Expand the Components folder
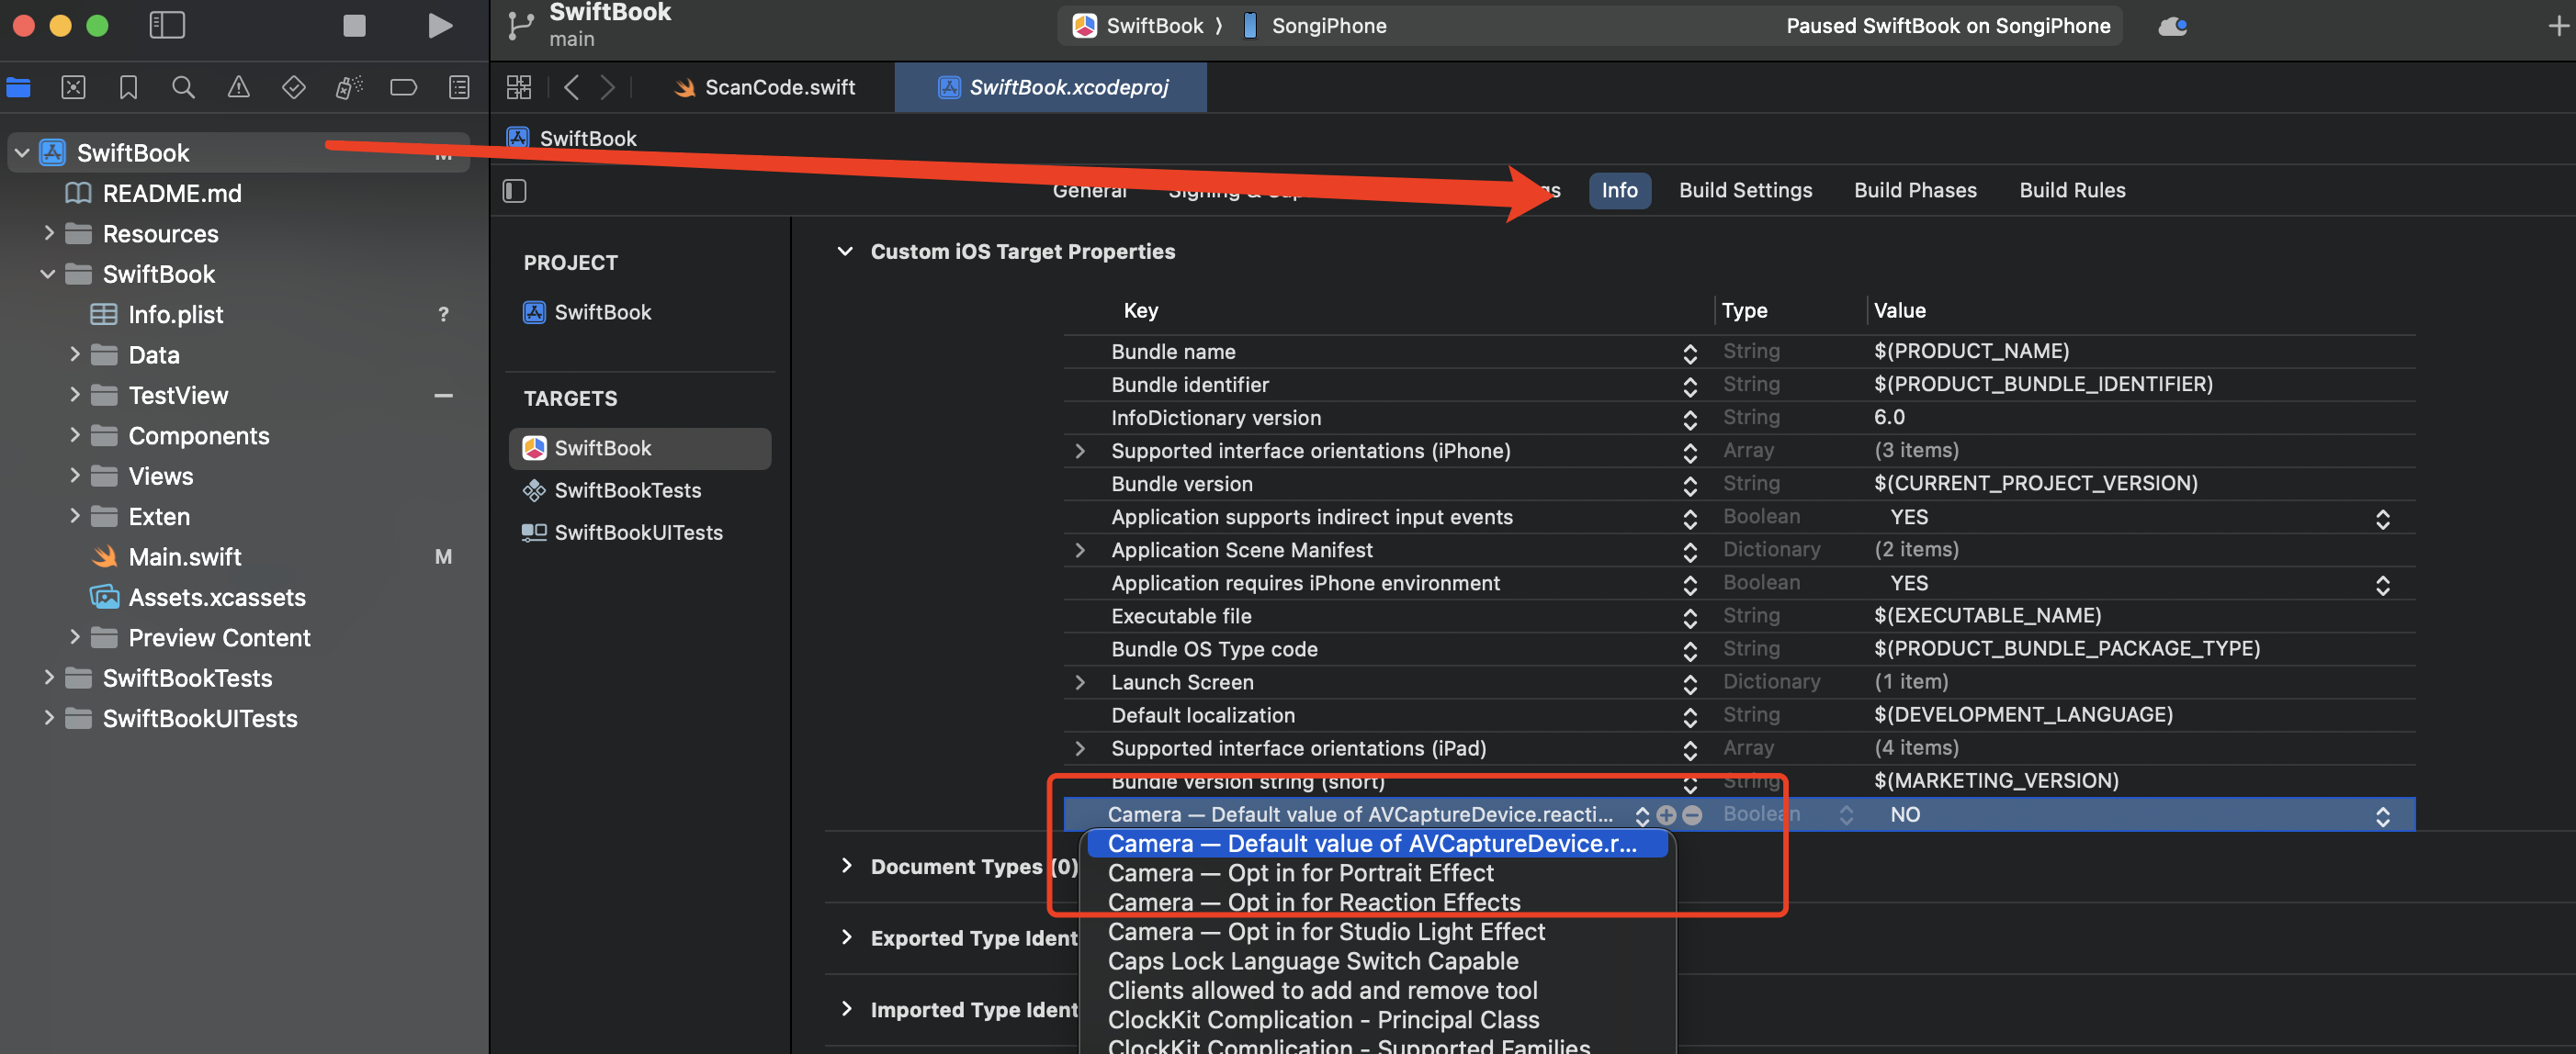 (74, 434)
